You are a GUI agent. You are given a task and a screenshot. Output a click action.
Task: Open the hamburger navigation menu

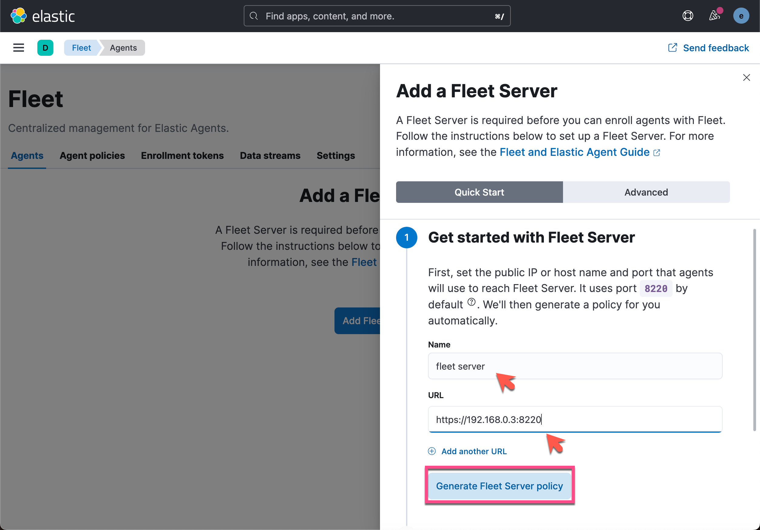[x=19, y=48]
